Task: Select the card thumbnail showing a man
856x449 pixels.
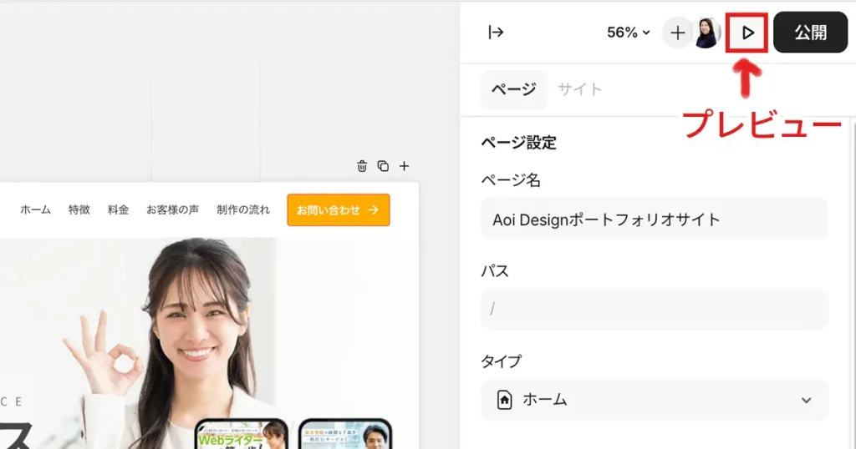Action: 345,434
